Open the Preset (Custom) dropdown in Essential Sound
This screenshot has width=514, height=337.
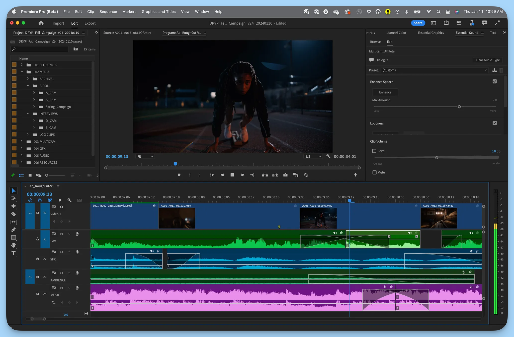(x=434, y=70)
